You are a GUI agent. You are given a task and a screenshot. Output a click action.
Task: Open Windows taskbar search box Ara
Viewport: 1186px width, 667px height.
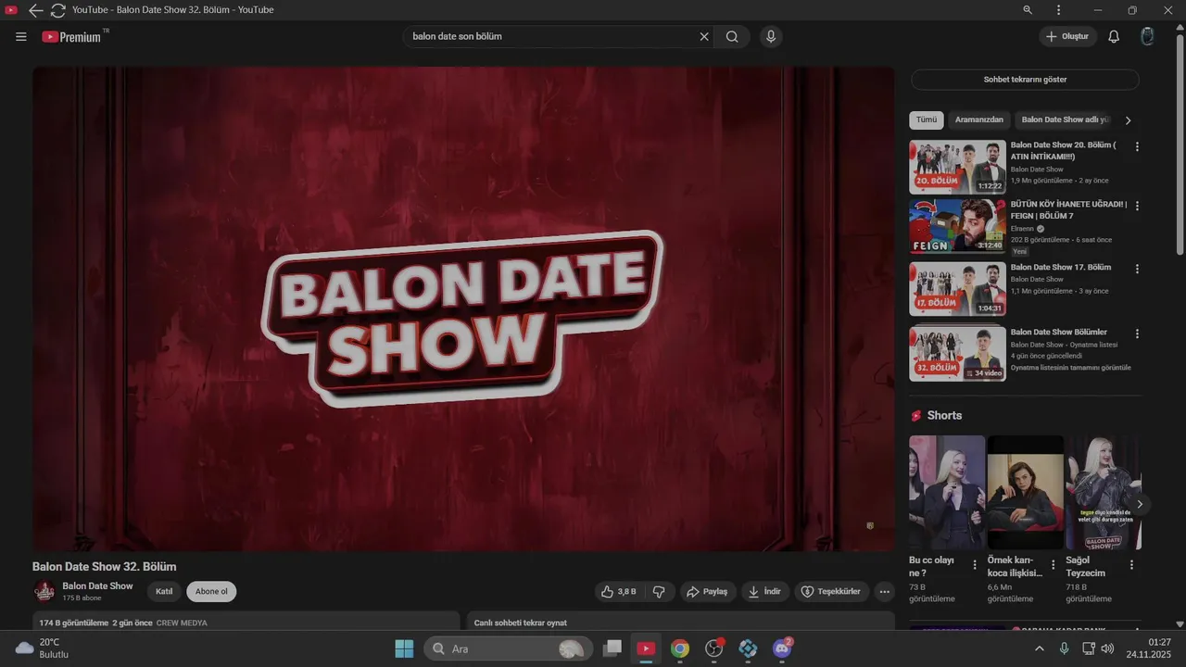tap(509, 648)
